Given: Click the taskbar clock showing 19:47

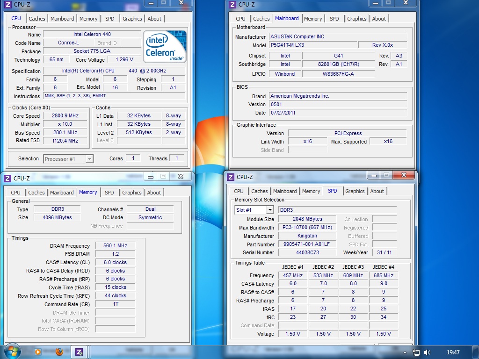Looking at the screenshot, I should coord(453,352).
